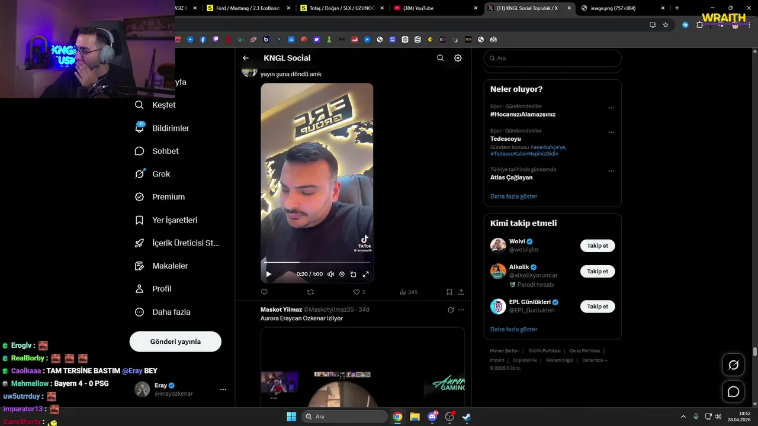Image resolution: width=758 pixels, height=426 pixels.
Task: Open search within the KNGL Social community
Action: [x=440, y=58]
